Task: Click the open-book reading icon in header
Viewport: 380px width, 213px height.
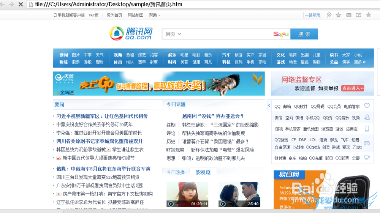Action: pos(358,15)
